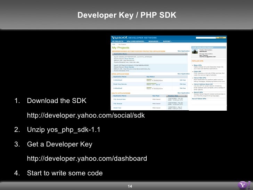
Task: Open the MY PROJECTS nav tab
Action: tap(118, 41)
